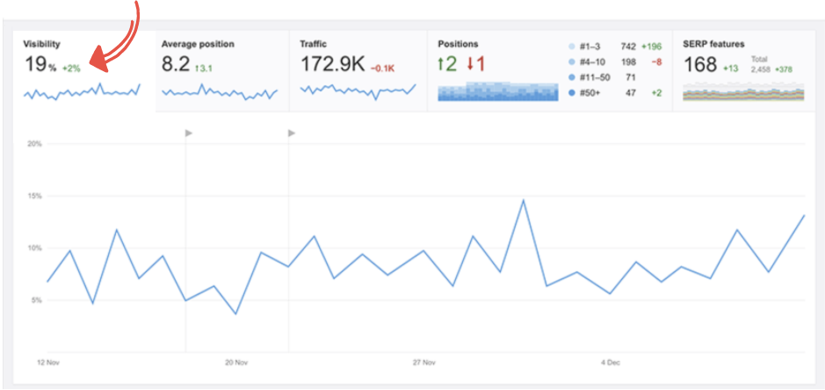The height and width of the screenshot is (390, 825).
Task: Click the Traffic sparkline mini chart
Action: (358, 90)
